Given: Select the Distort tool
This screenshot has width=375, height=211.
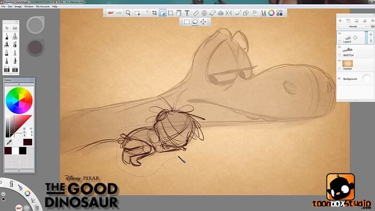Looking at the screenshot, I should tap(178, 13).
